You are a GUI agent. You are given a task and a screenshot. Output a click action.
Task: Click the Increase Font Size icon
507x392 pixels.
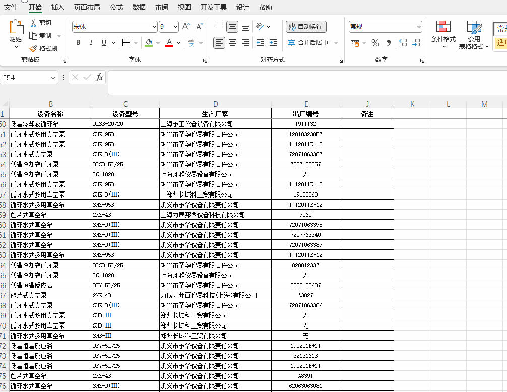point(186,27)
